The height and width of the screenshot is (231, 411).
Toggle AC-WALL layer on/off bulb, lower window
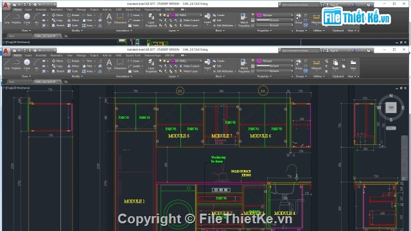pos(160,61)
